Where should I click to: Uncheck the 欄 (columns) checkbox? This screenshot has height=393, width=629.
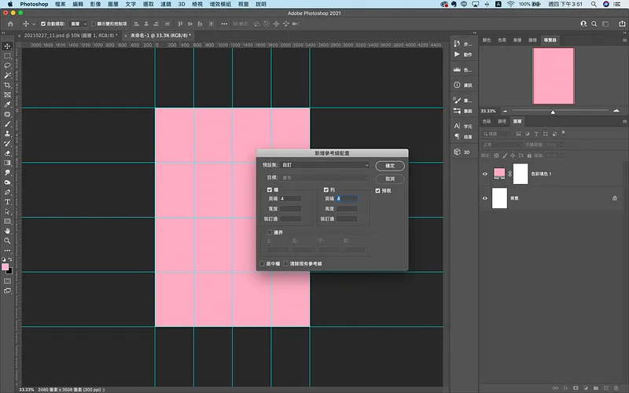click(x=270, y=189)
